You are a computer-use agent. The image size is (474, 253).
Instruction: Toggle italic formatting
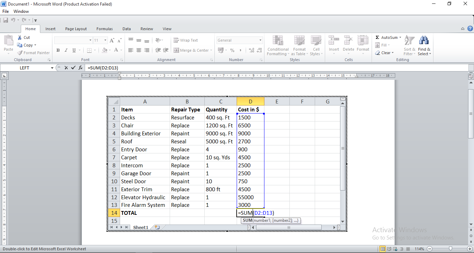[x=66, y=50]
